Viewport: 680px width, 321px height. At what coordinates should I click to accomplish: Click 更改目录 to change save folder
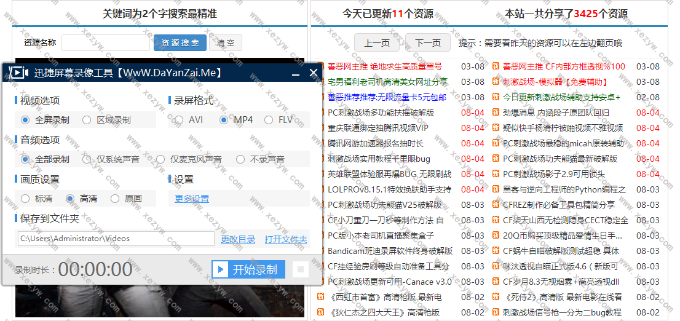click(238, 239)
